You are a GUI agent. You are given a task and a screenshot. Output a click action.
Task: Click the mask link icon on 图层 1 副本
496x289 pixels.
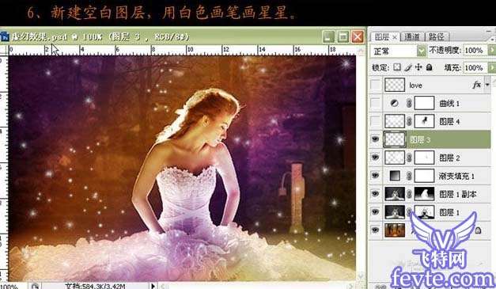(409, 194)
